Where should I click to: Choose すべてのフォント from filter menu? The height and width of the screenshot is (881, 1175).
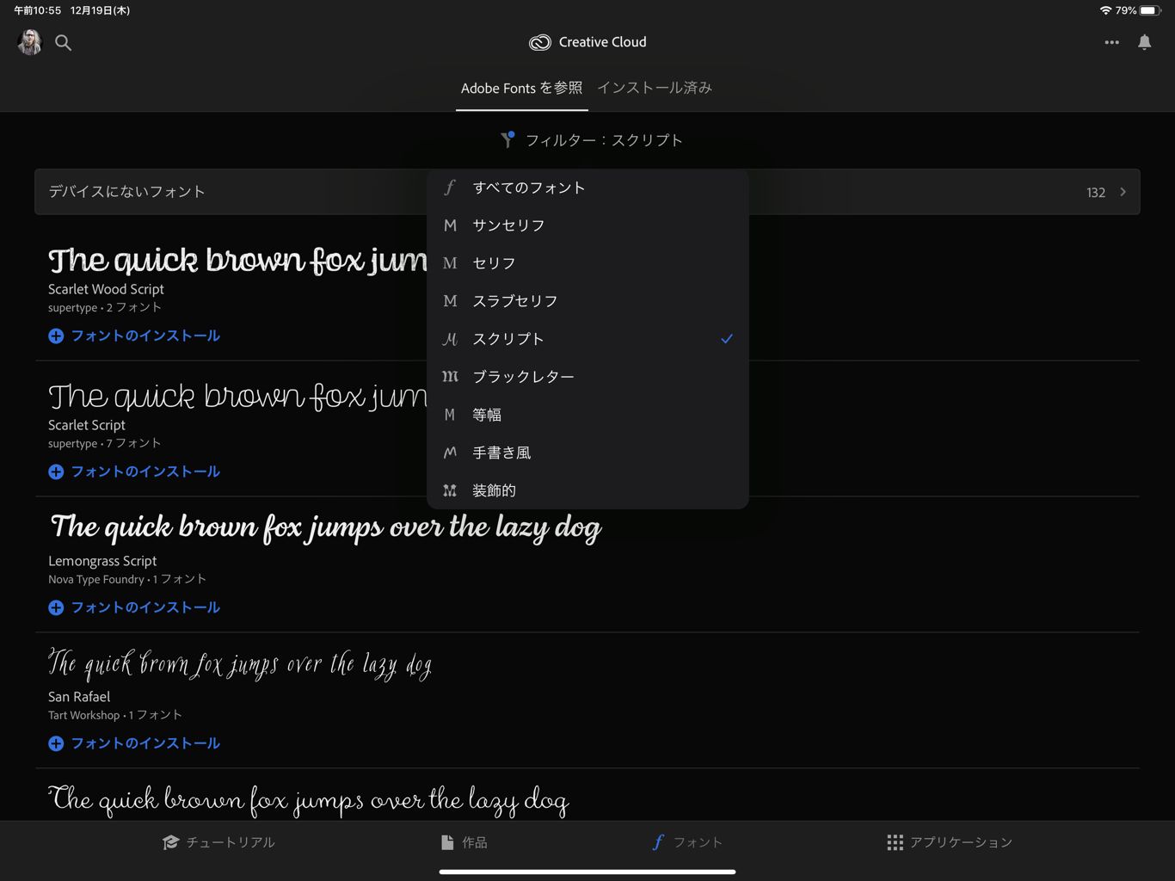pos(587,188)
